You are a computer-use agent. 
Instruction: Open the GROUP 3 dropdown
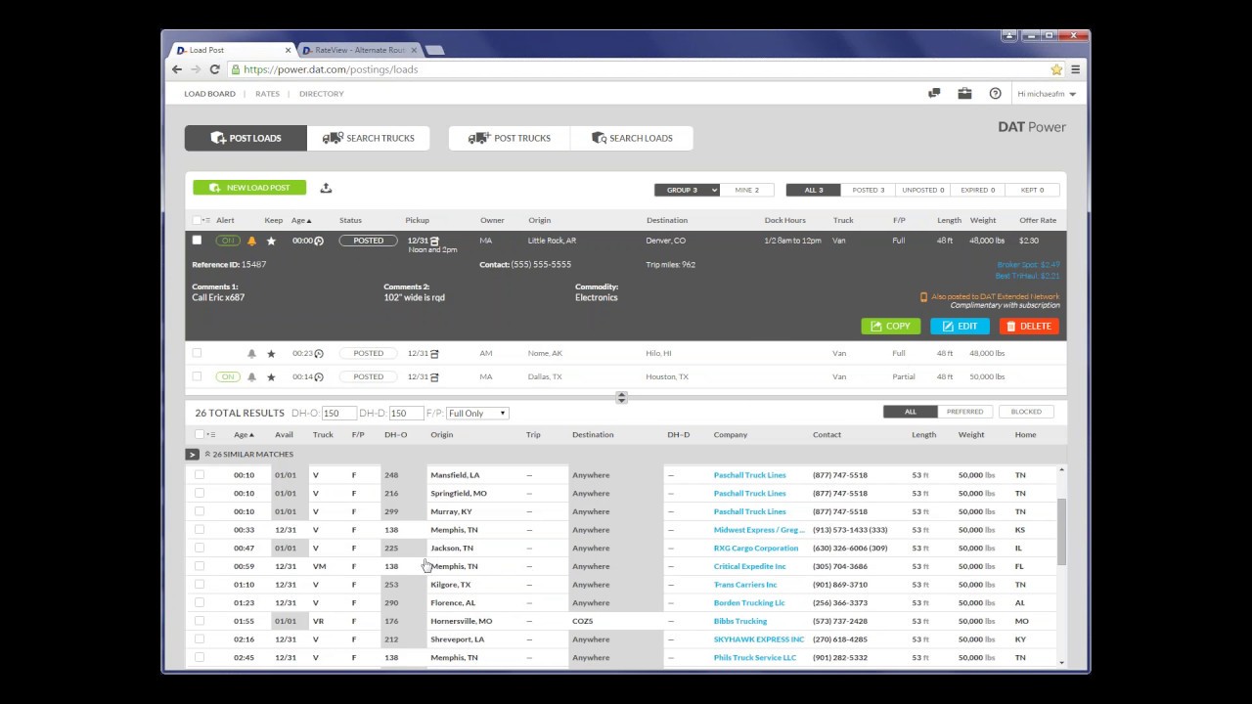[687, 190]
